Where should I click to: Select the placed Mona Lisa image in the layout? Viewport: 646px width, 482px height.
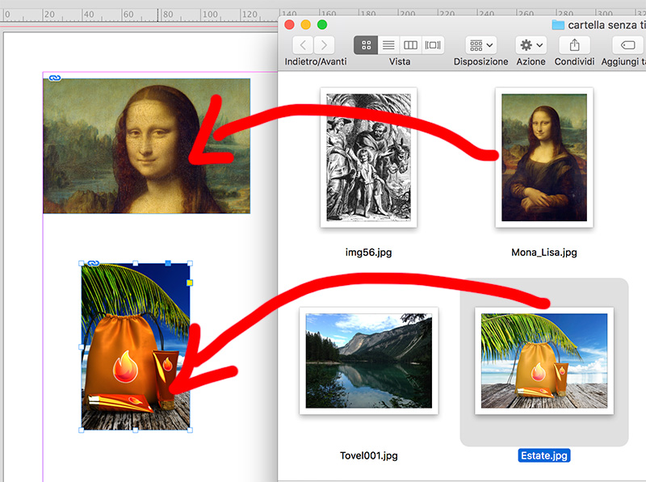point(147,146)
